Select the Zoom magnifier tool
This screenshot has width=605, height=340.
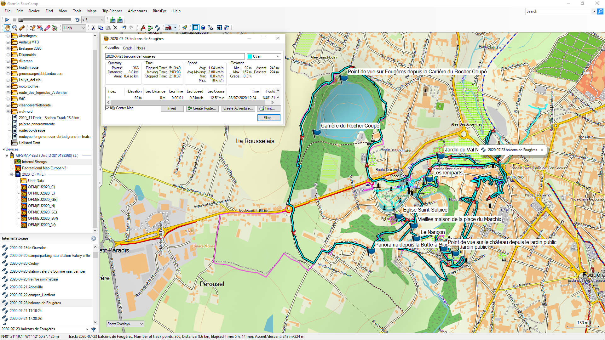click(x=14, y=28)
